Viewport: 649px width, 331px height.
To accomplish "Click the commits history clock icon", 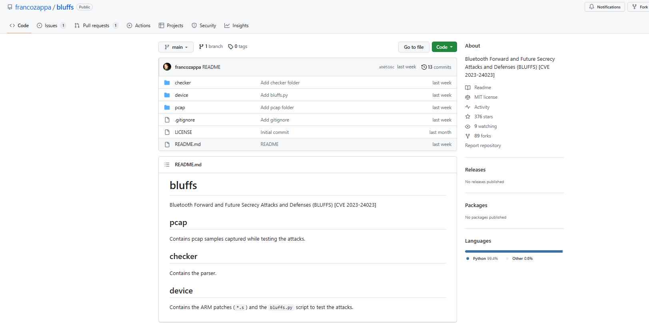I will pyautogui.click(x=424, y=67).
